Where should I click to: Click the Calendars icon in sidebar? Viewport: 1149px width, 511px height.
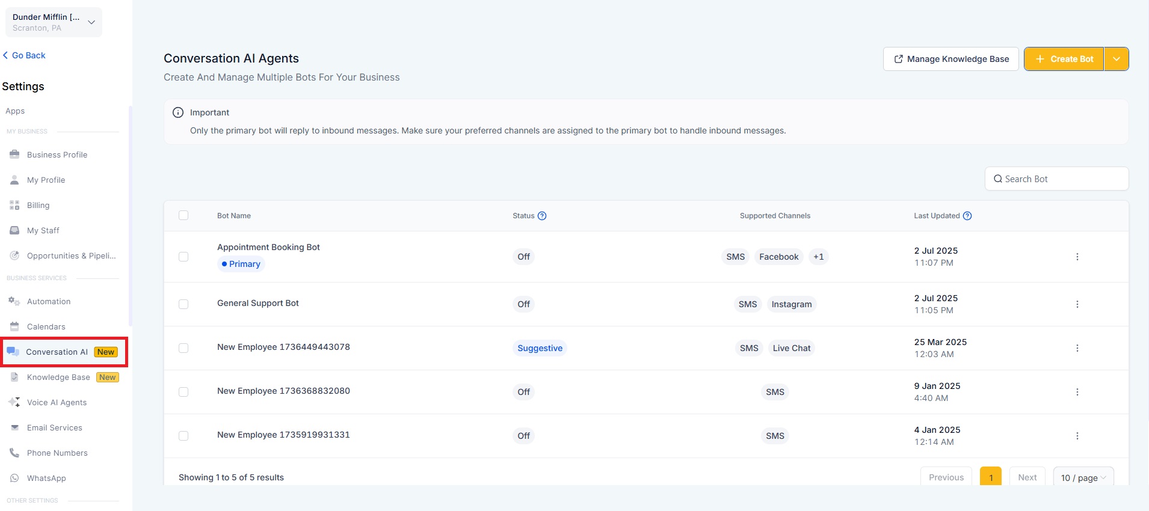(14, 326)
